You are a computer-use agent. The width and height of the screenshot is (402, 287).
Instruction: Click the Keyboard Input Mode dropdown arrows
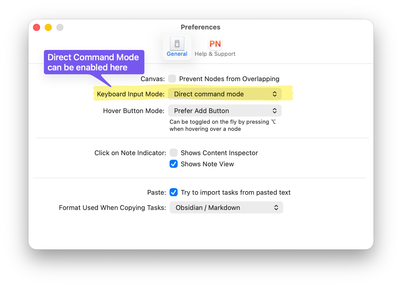click(275, 94)
